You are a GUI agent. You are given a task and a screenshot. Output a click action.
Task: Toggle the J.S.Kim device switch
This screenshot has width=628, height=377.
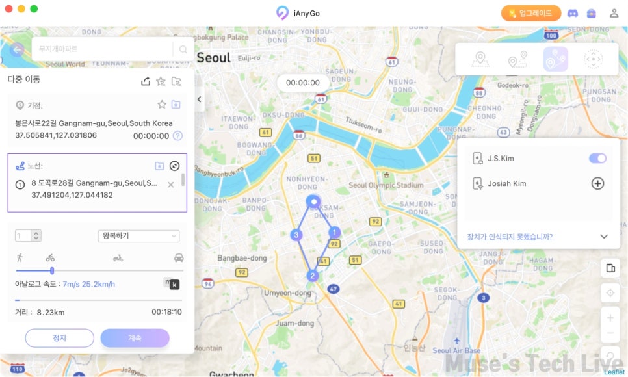point(597,158)
